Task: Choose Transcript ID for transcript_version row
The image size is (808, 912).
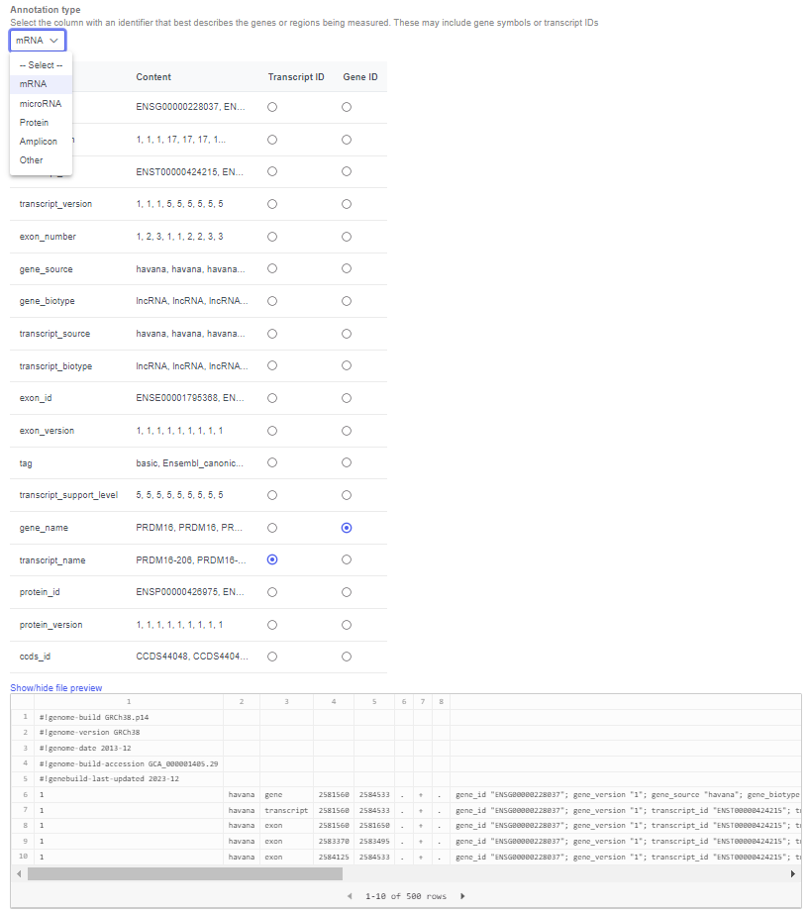Action: [x=272, y=204]
